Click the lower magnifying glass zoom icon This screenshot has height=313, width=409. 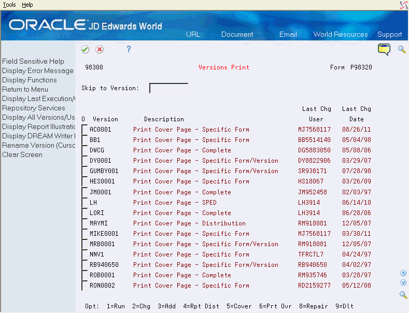coord(403,295)
